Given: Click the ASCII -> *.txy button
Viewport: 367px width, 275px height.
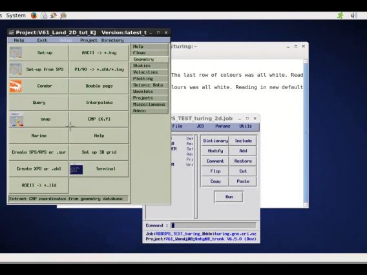Looking at the screenshot, I should tap(99, 53).
